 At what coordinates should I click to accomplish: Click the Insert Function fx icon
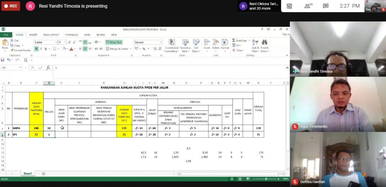[48, 68]
